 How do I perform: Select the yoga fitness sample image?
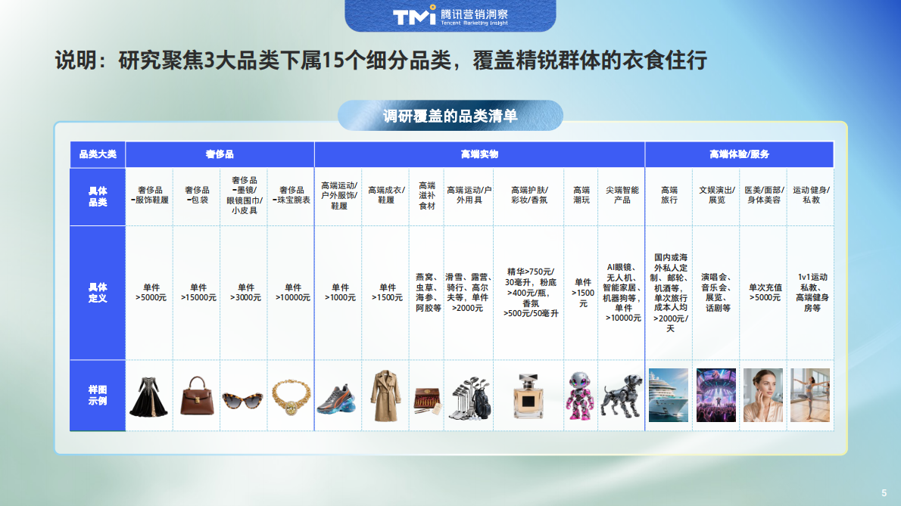click(x=810, y=395)
